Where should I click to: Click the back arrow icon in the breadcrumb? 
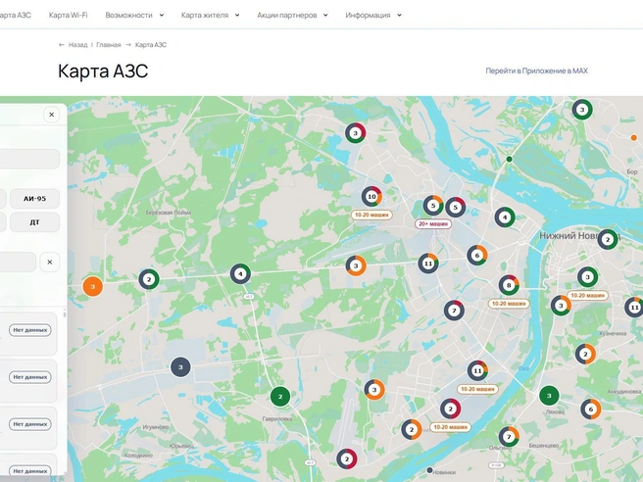tap(62, 45)
